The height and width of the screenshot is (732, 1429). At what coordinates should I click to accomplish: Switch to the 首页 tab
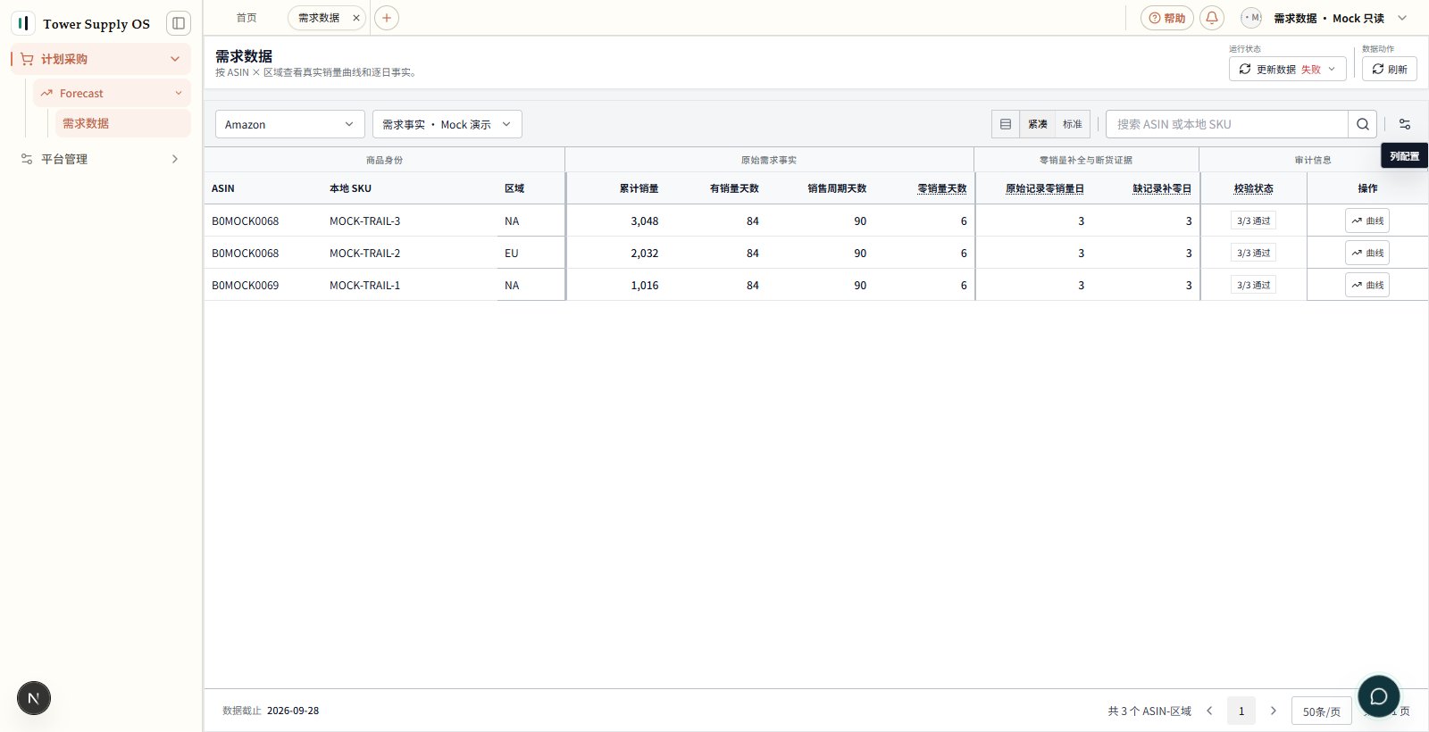click(247, 18)
